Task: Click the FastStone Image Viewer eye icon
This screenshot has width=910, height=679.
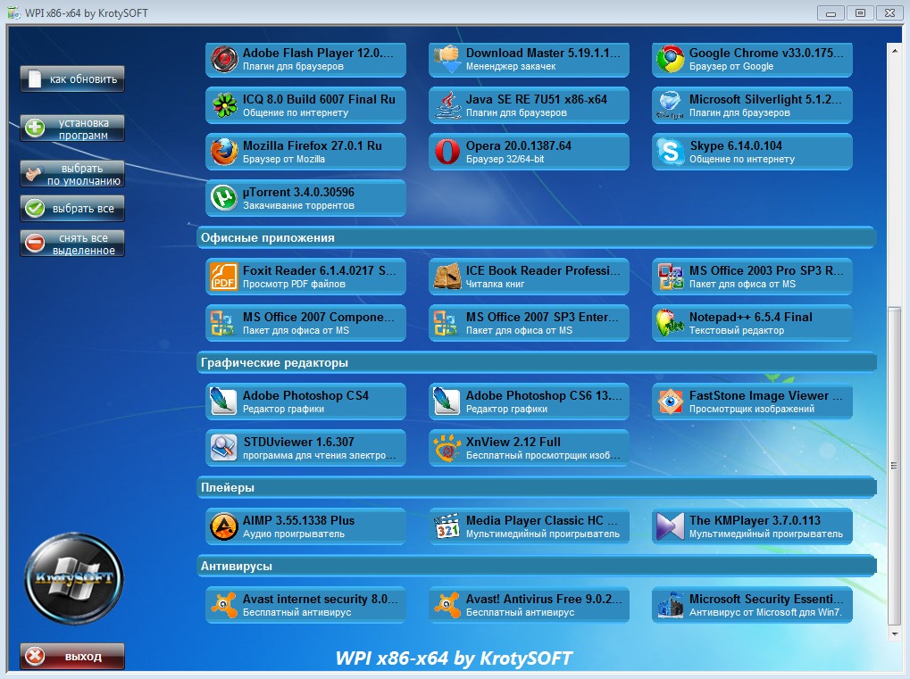Action: 671,402
